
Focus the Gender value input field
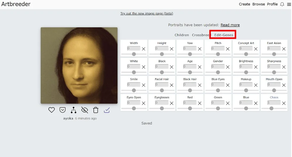(x=218, y=66)
